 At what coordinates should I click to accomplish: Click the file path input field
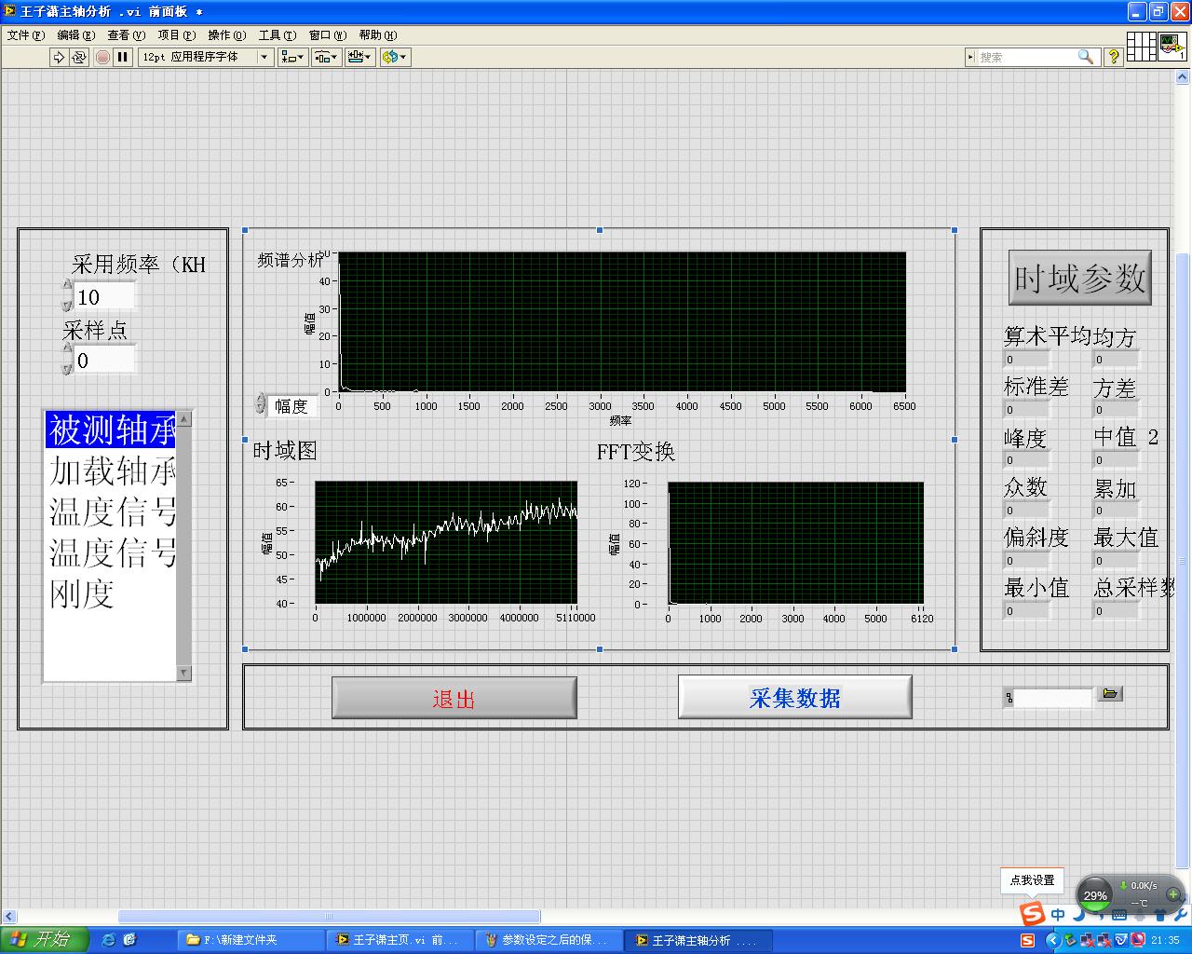(1052, 697)
